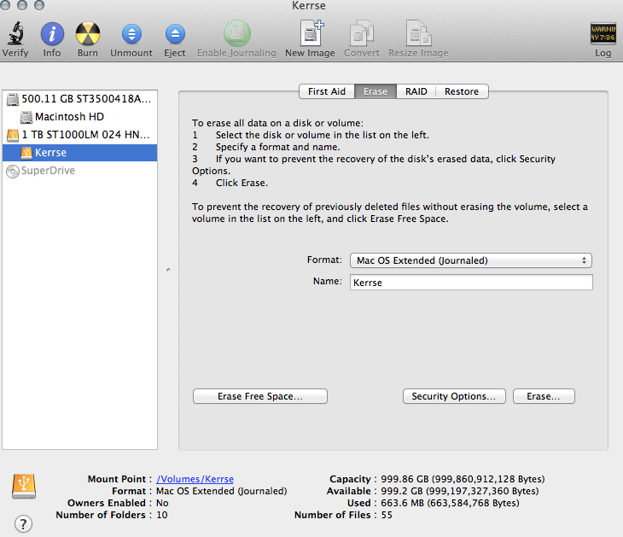Click the Available value 999.2 GB text

point(460,491)
